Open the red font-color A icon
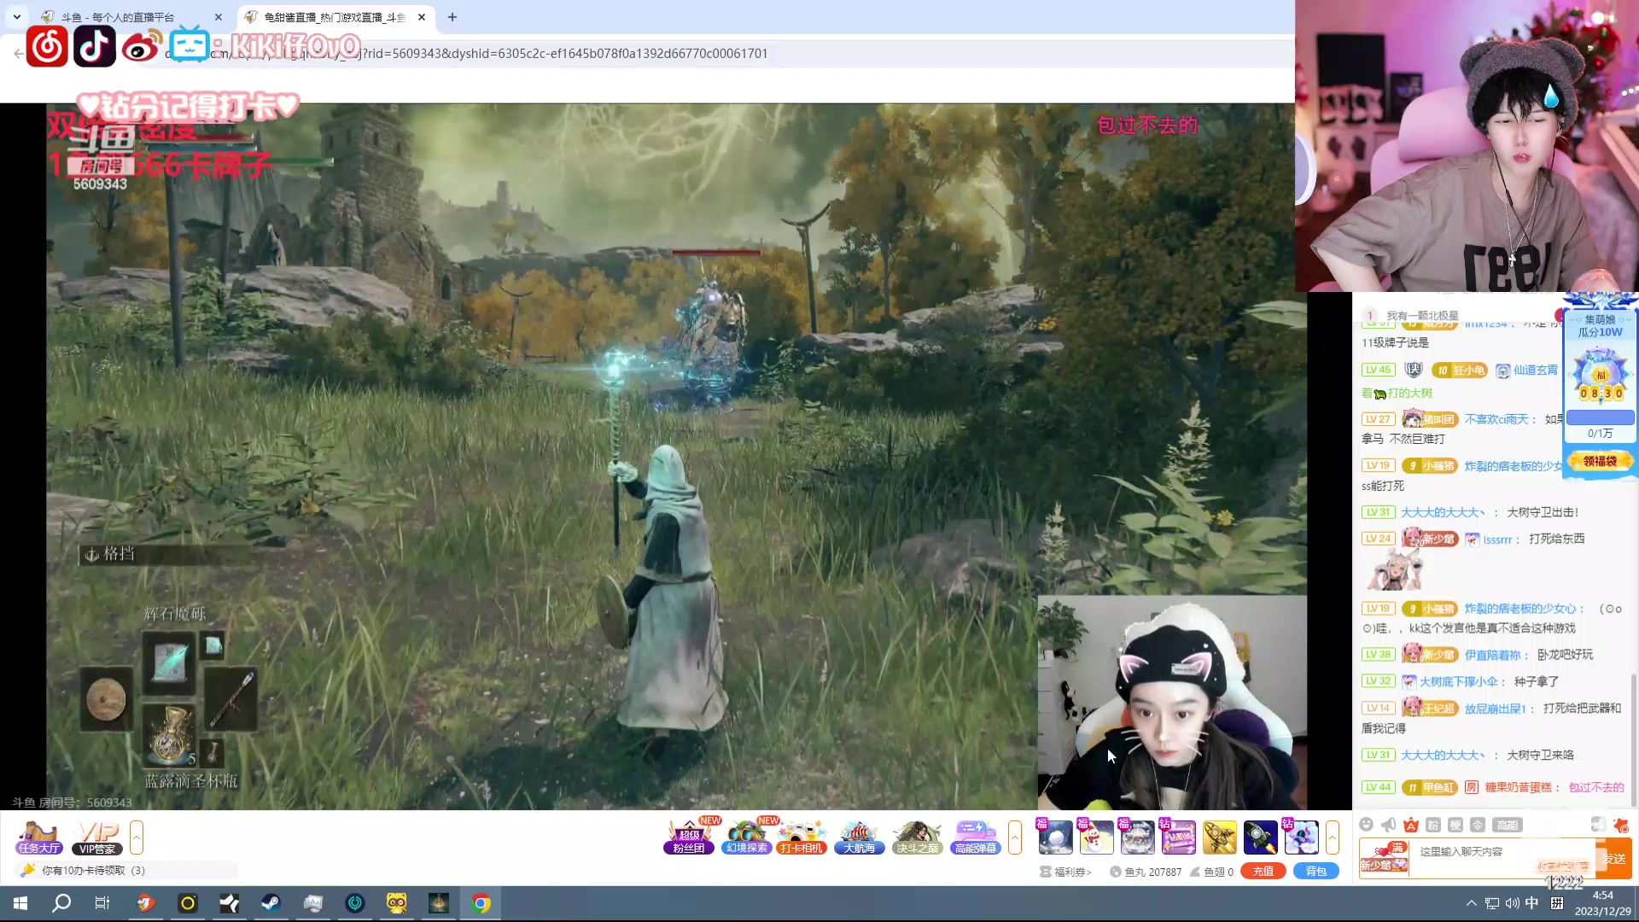The image size is (1639, 922). pyautogui.click(x=1411, y=825)
